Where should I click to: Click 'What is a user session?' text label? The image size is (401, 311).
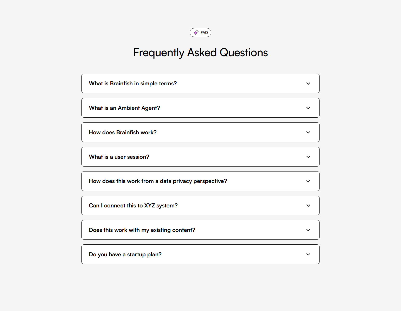119,157
